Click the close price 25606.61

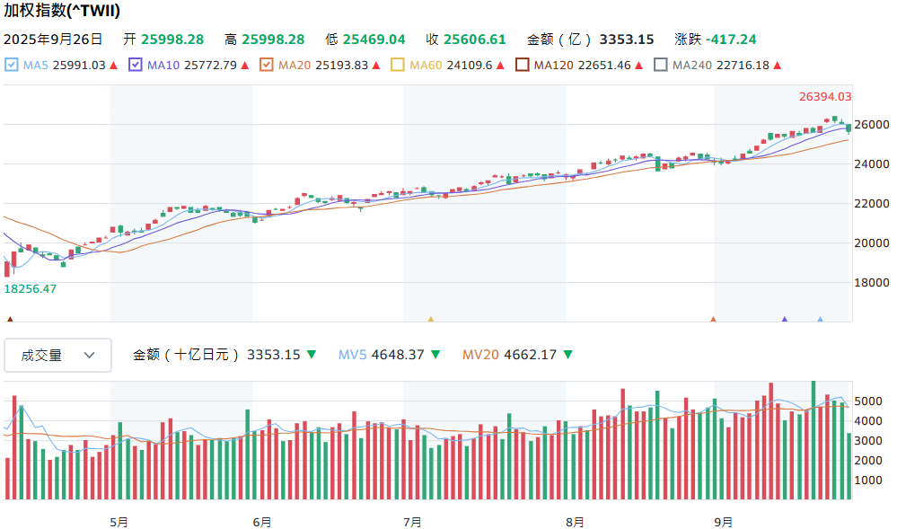coord(474,39)
